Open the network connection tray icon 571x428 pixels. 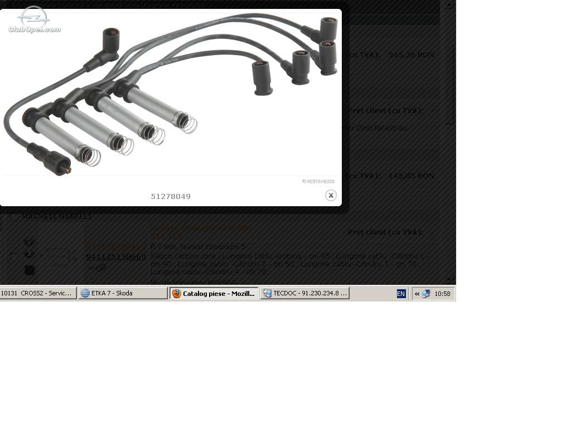426,294
